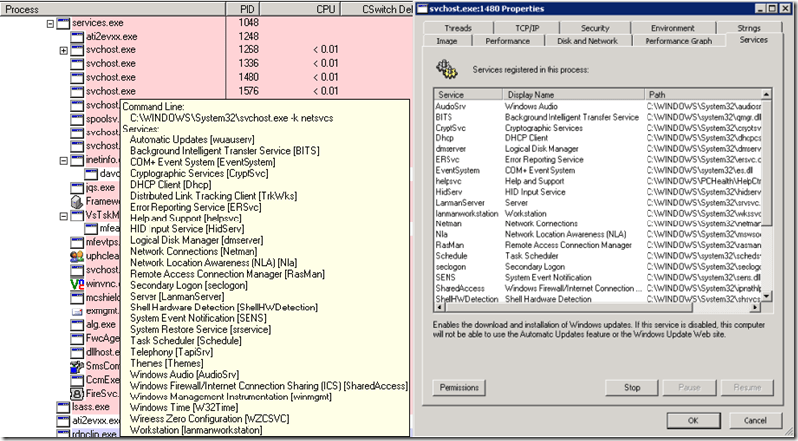Click the alg.exe process icon

tap(78, 324)
